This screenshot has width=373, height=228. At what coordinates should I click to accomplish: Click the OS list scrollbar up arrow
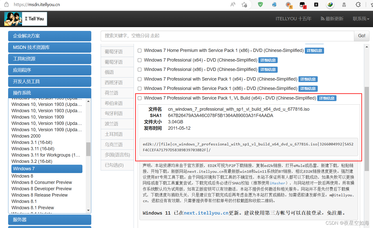[x=88, y=101]
